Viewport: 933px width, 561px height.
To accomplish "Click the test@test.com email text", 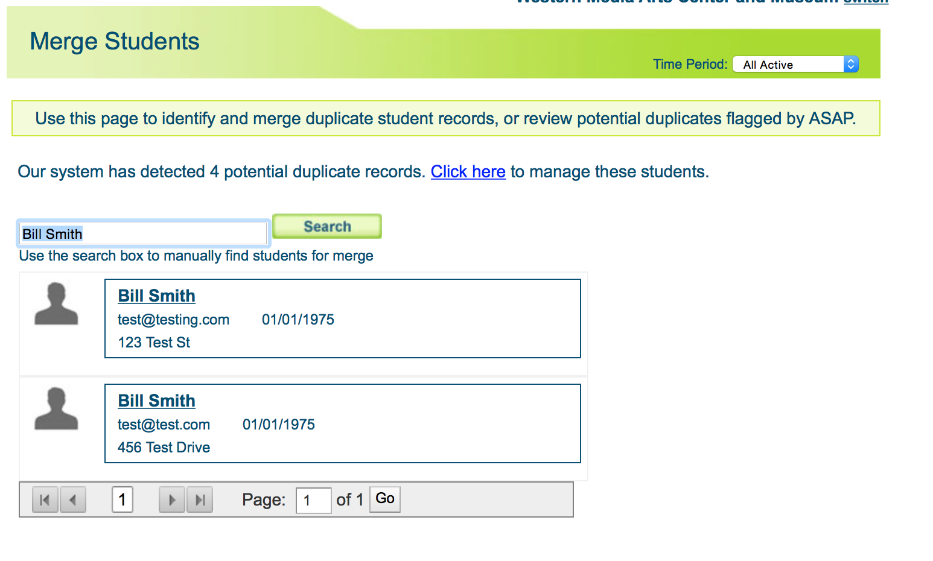I will [164, 425].
